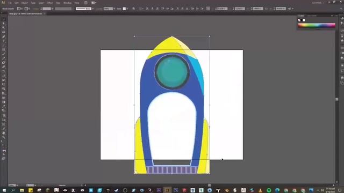Screen dimensions: 344x193
Task: Choose the Lasso tool
Action: point(4,32)
